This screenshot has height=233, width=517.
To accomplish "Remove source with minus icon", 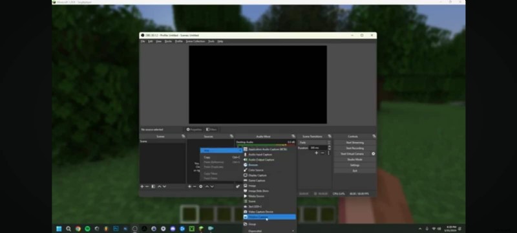I will pyautogui.click(x=195, y=186).
